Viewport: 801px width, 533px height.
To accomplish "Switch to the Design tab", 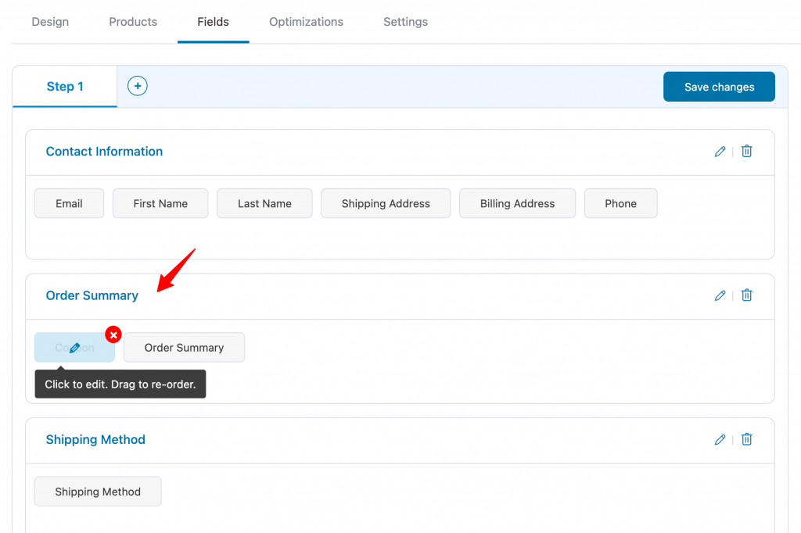I will pyautogui.click(x=50, y=22).
